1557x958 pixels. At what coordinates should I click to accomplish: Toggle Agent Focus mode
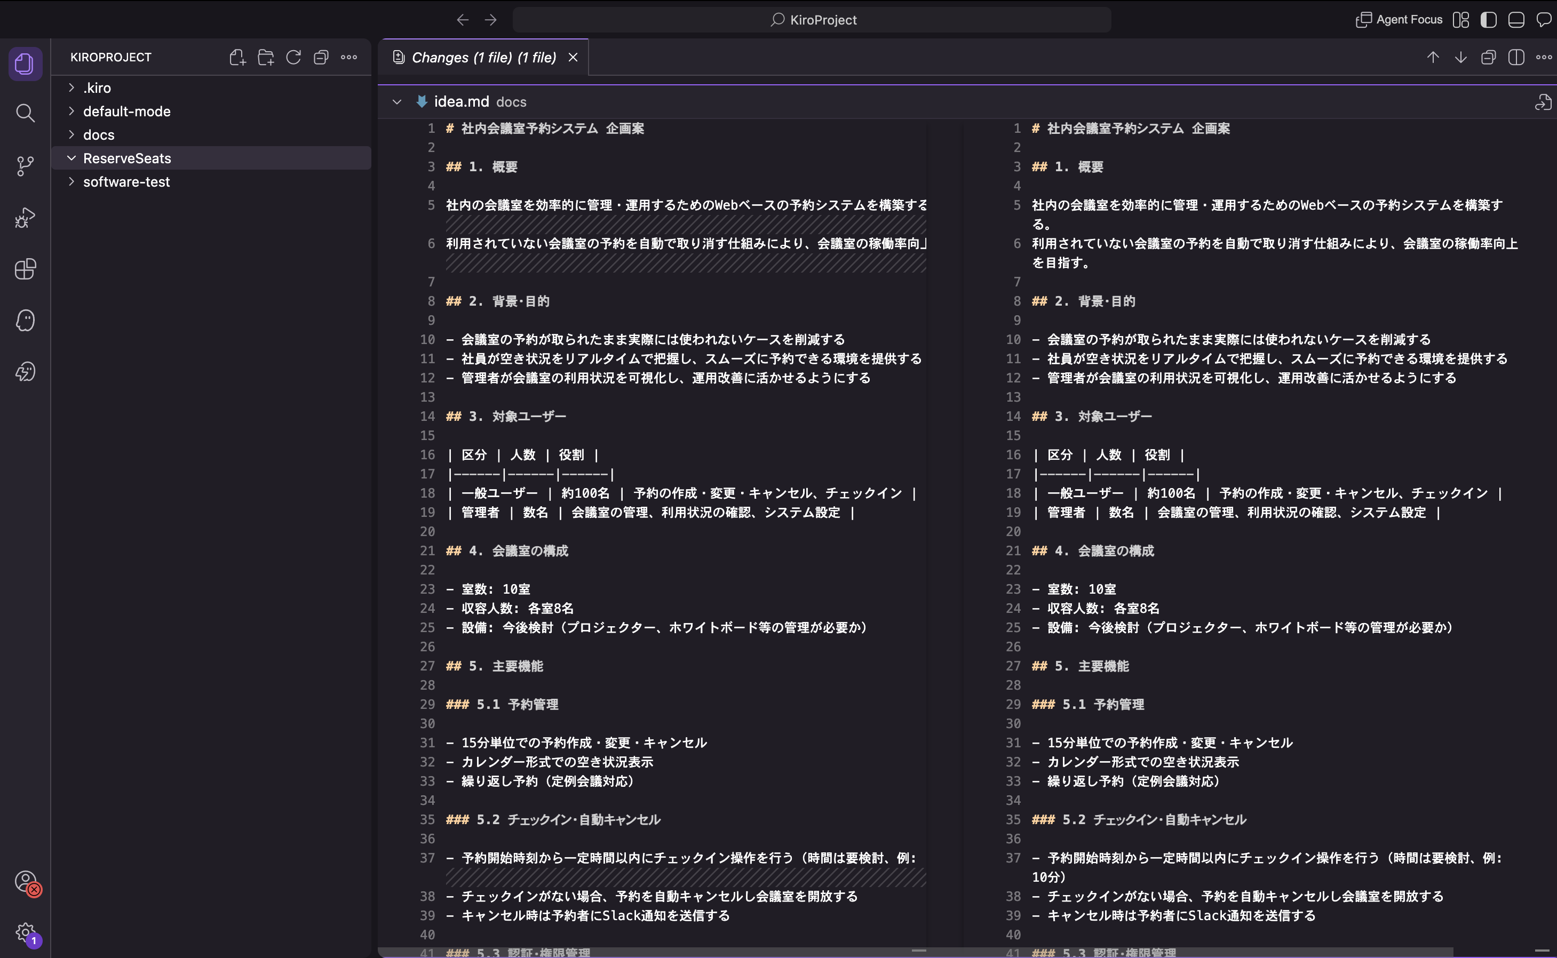1399,20
